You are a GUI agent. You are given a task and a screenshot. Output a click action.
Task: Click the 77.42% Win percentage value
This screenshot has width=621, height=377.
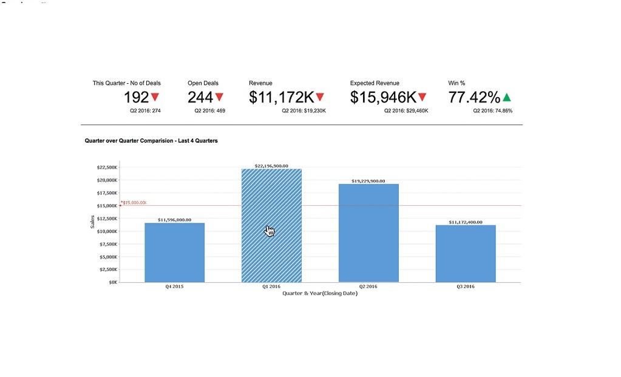click(x=474, y=97)
